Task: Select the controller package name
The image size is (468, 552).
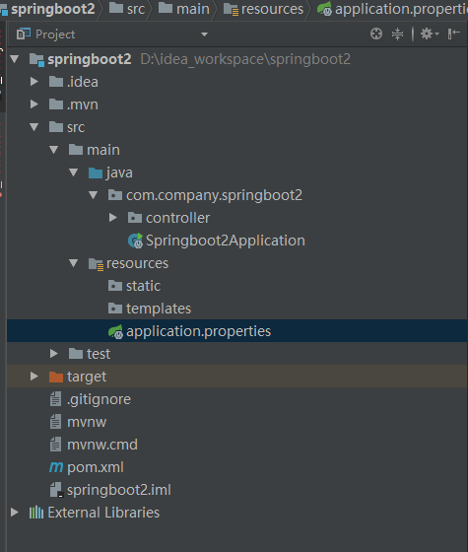Action: [x=177, y=218]
